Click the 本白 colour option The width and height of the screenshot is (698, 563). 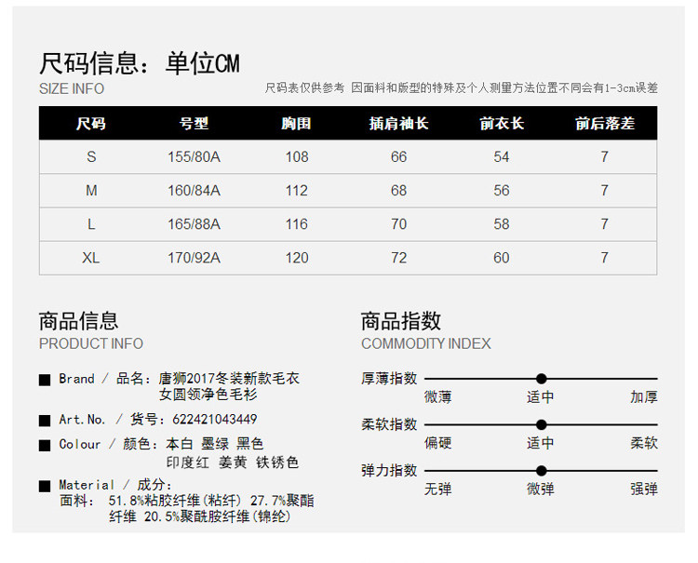(x=180, y=444)
